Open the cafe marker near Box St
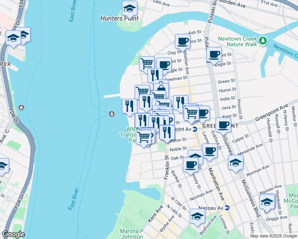298x239 pixels. tap(182, 42)
